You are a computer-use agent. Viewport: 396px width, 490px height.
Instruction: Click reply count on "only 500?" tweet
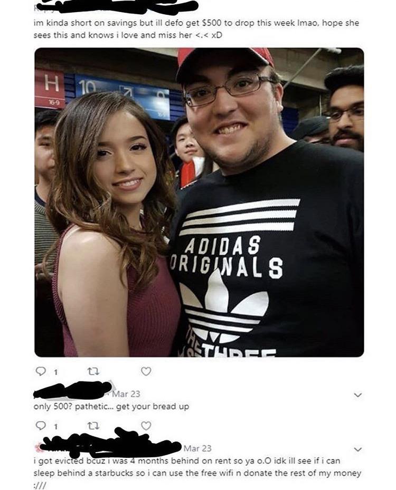[55, 427]
